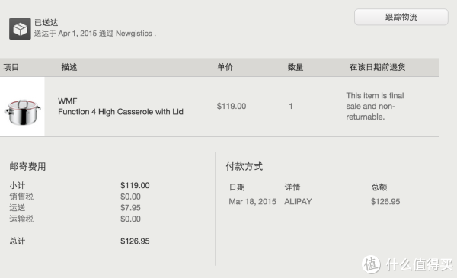The image size is (457, 278).
Task: Click the $119.00 unit price
Action: point(232,106)
